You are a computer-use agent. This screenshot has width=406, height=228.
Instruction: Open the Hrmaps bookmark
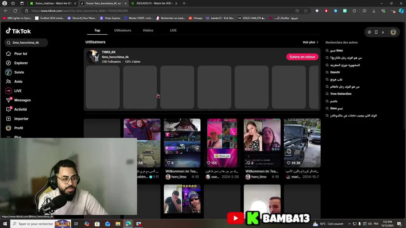click(x=195, y=18)
